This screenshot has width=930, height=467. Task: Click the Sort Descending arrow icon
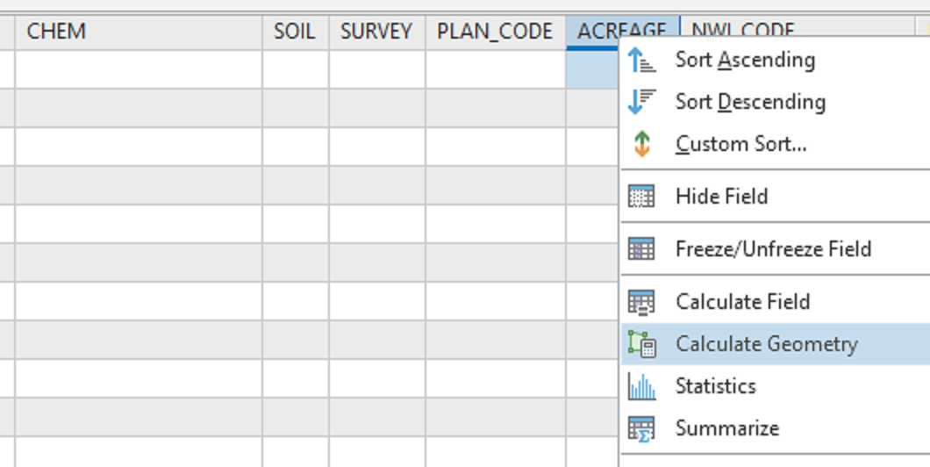pos(642,102)
